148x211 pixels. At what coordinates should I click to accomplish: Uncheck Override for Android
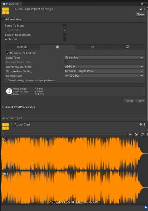7,53
